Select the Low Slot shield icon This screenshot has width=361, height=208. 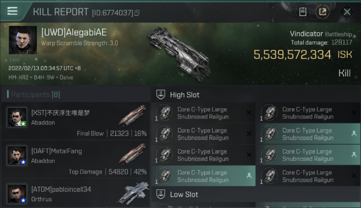click(161, 194)
